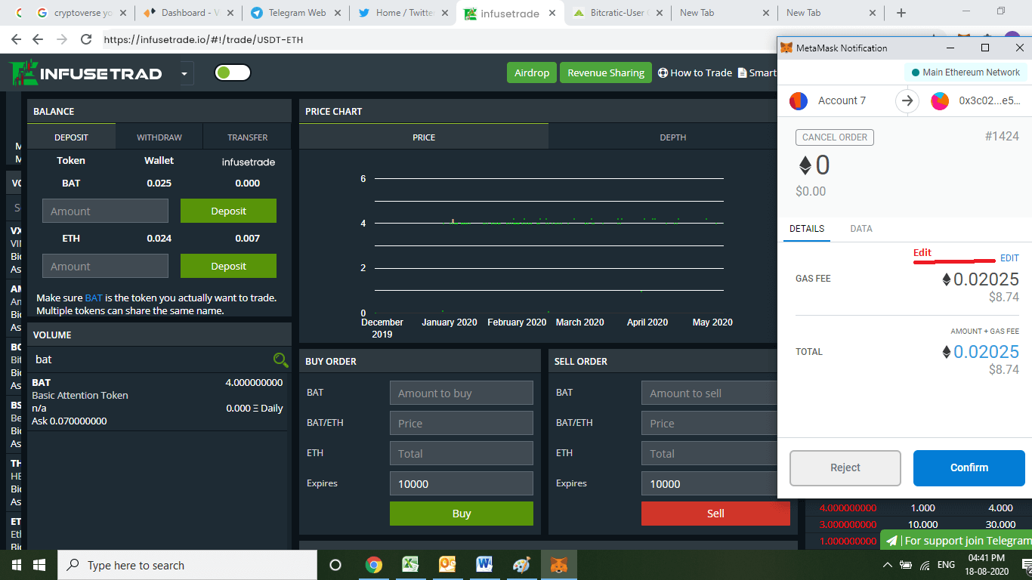Focus the sell order Expires field
The height and width of the screenshot is (580, 1032).
(x=709, y=483)
